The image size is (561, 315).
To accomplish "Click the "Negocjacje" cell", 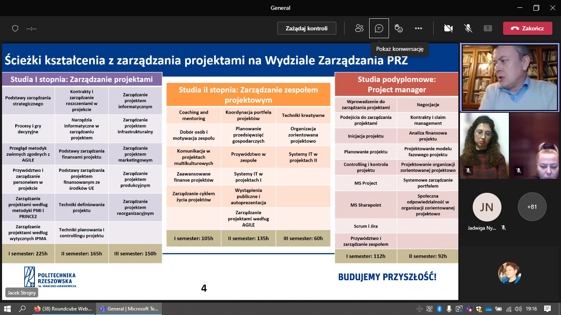I will [x=428, y=105].
